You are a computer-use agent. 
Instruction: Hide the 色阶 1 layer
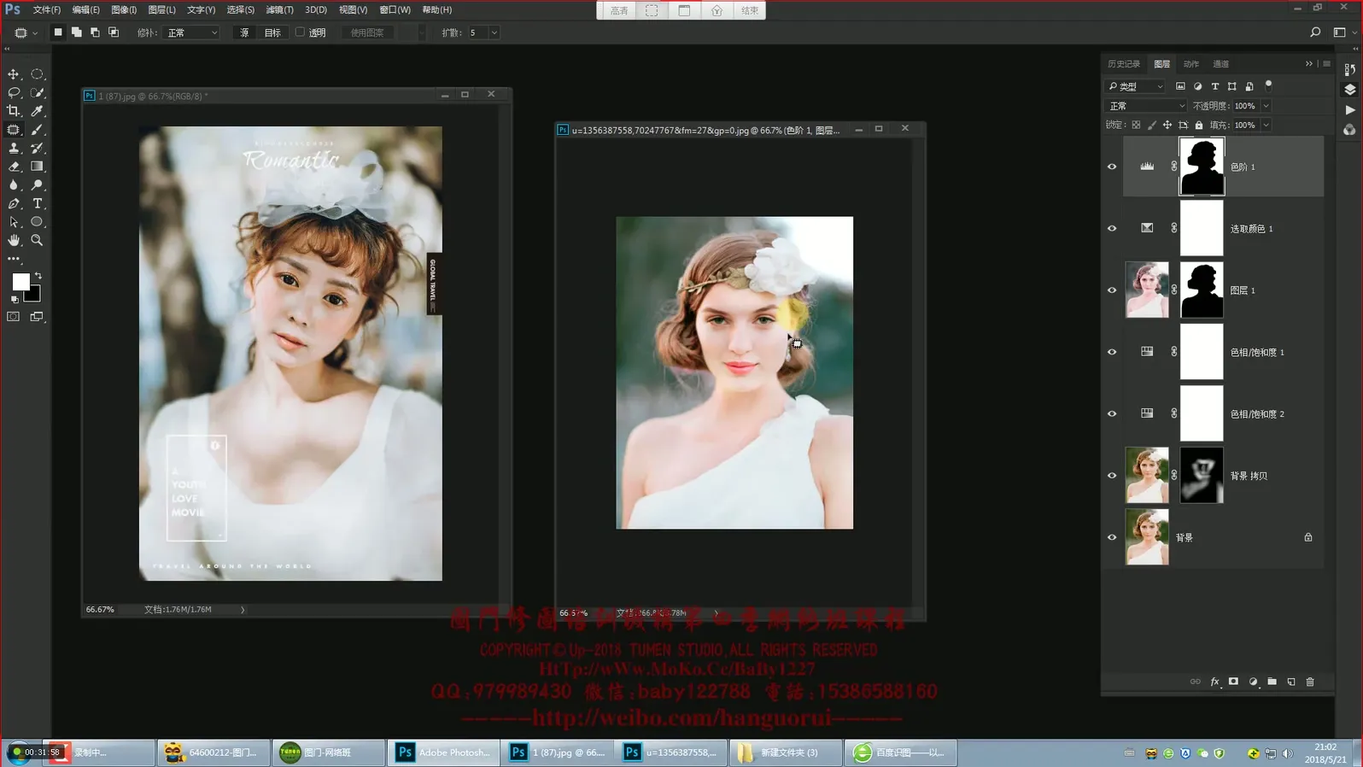1112,167
